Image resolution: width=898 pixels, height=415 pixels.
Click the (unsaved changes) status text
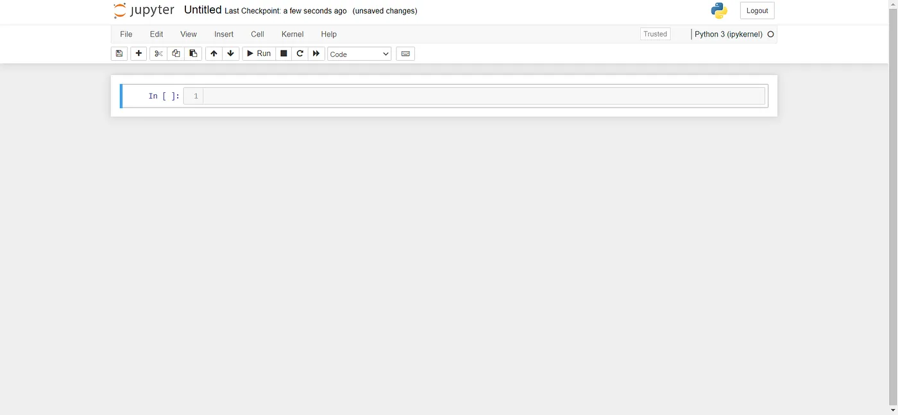[x=385, y=11]
